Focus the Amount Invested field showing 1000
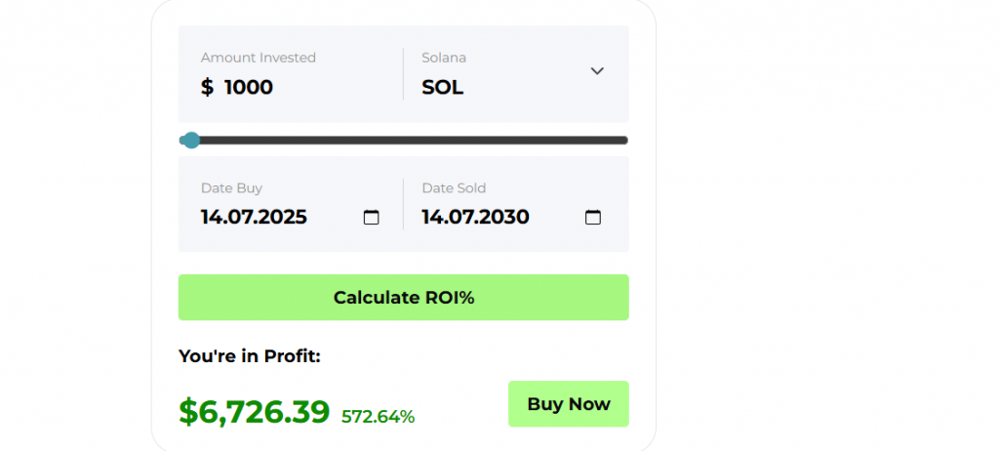 (249, 87)
